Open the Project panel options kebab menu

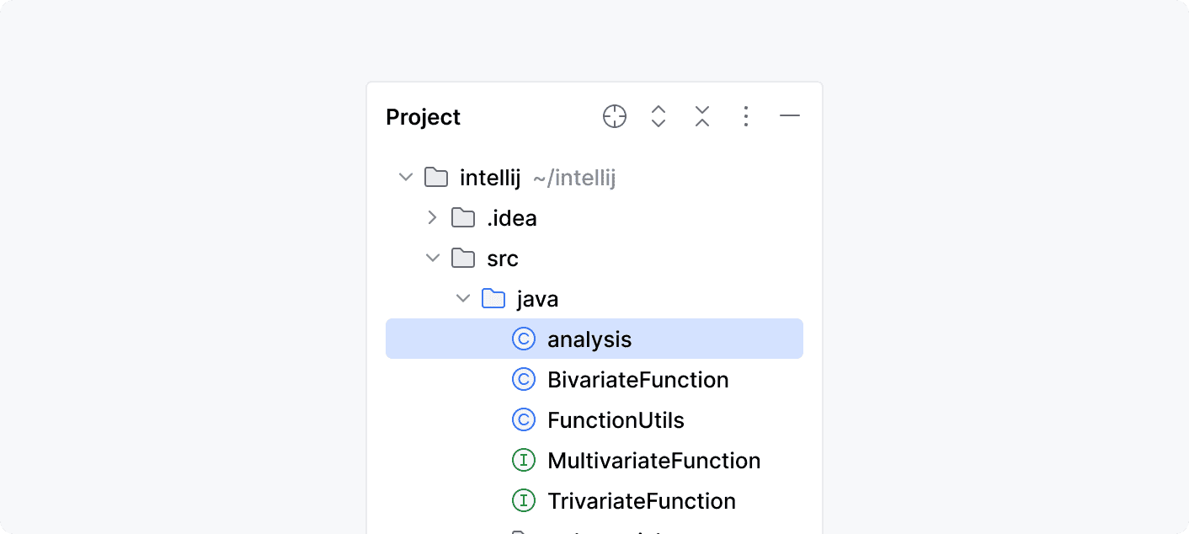pyautogui.click(x=746, y=116)
